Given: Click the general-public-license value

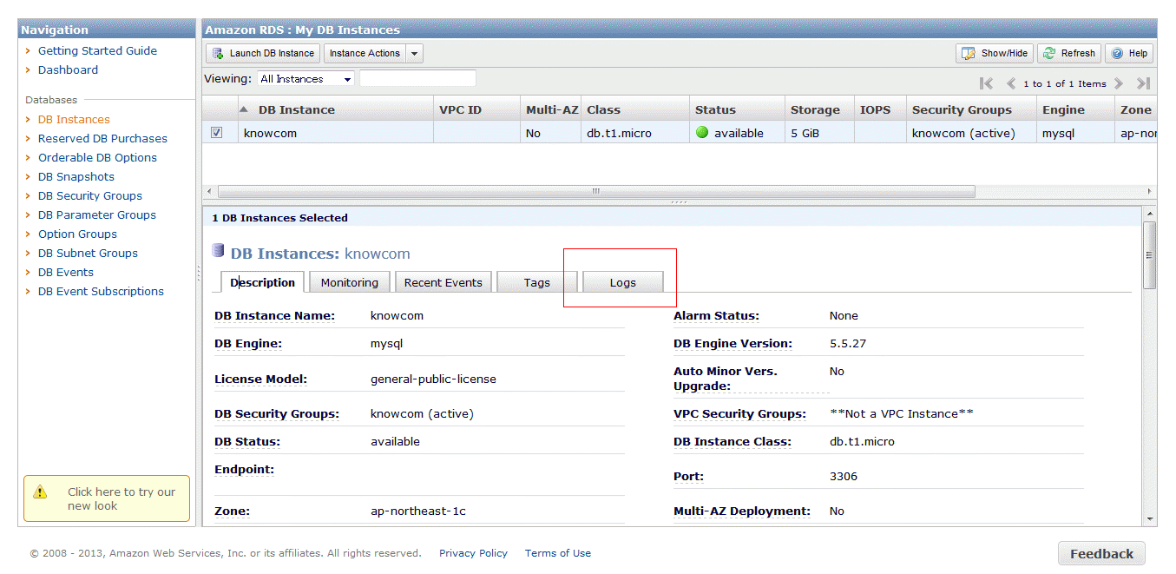Looking at the screenshot, I should pos(433,379).
